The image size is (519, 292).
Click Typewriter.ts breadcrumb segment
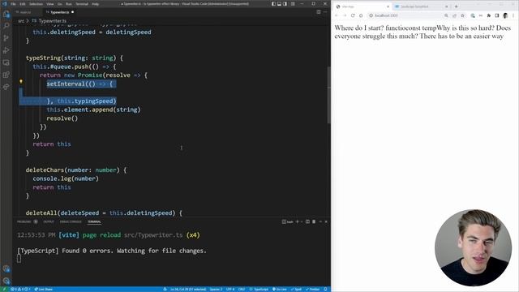coord(52,21)
